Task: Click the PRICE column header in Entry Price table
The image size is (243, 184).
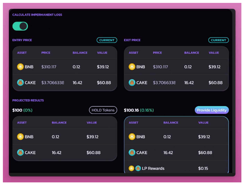Action: [x=46, y=53]
